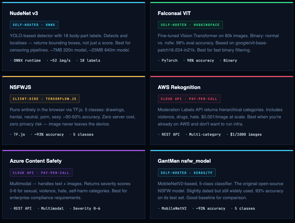
Task: Click the SELF-HOSTED · ONNX badge
Action: tap(34, 25)
